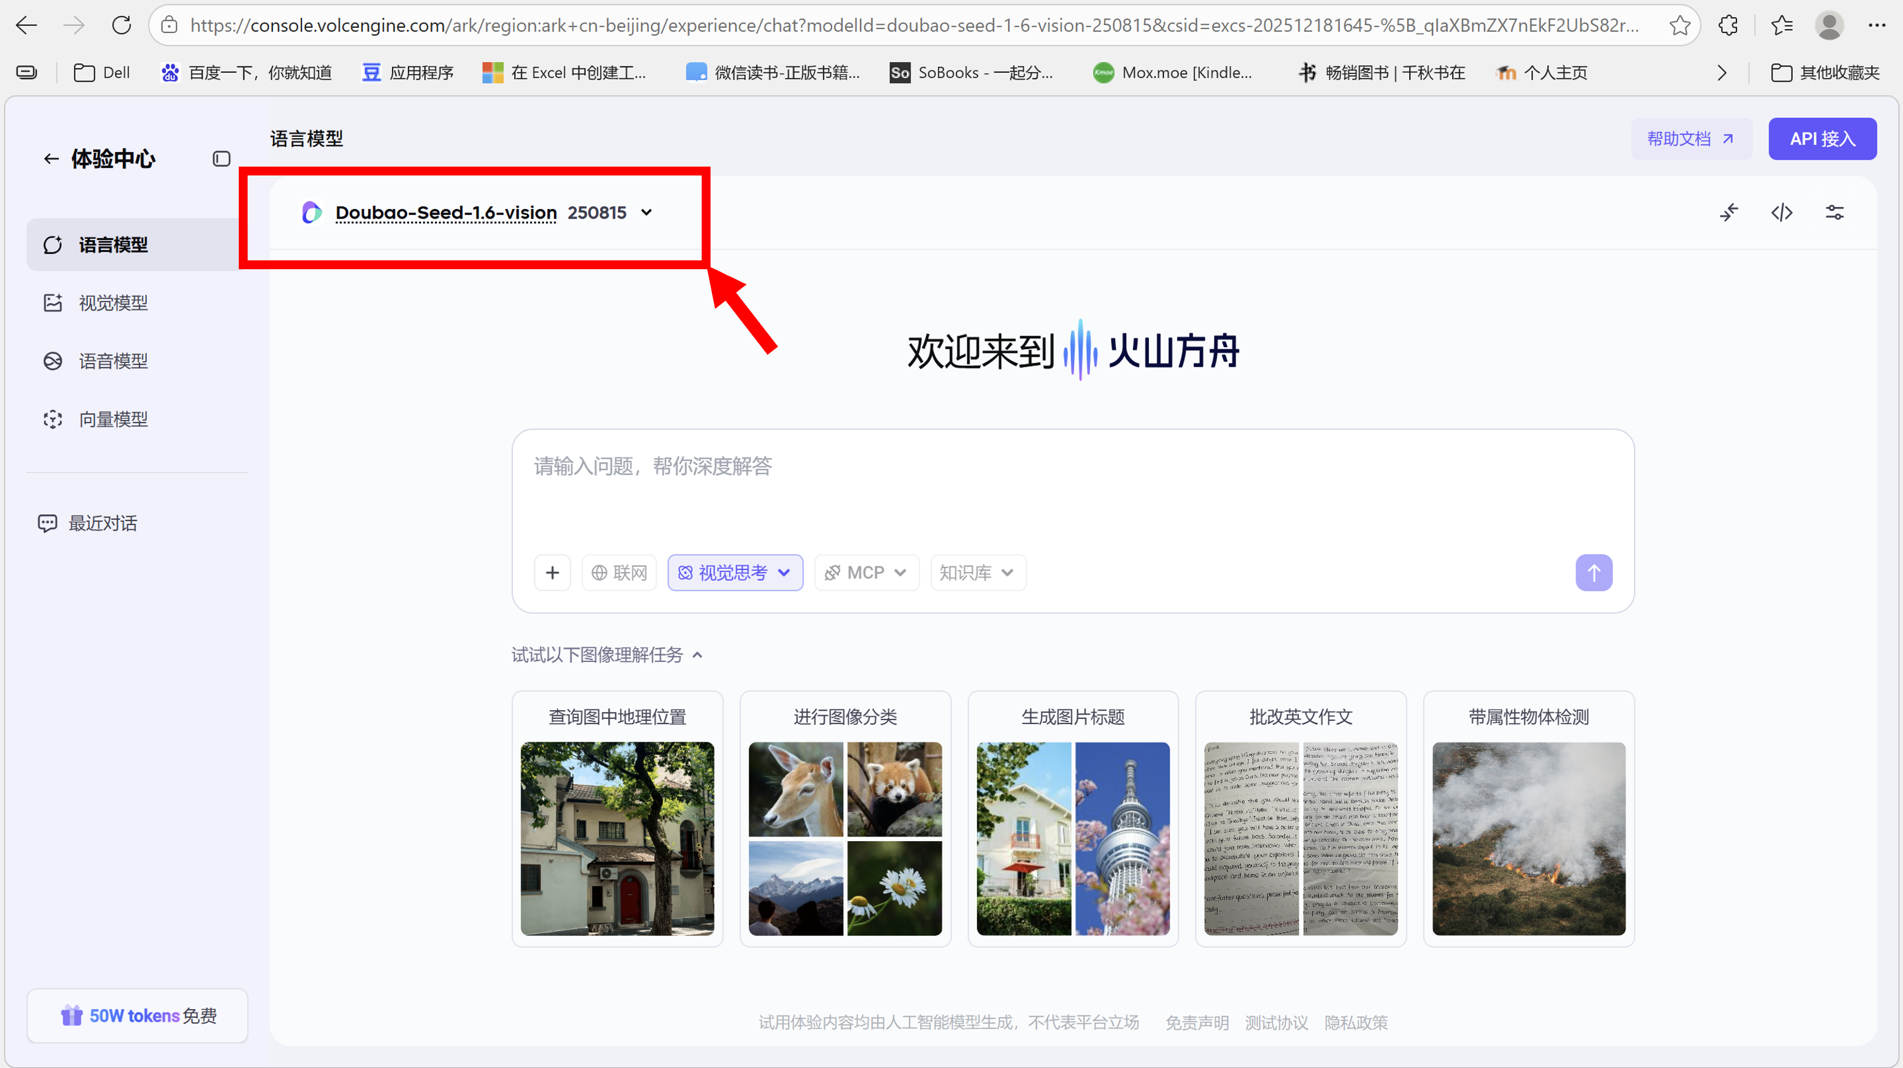Favorite this page with star icon

click(x=1679, y=26)
